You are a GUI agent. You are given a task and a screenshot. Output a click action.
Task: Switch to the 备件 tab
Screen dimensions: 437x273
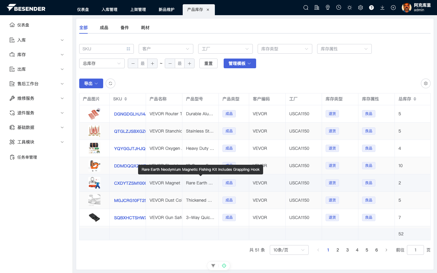pyautogui.click(x=125, y=28)
